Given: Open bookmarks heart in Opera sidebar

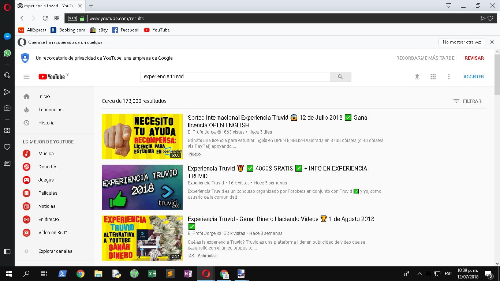Looking at the screenshot, I should (7, 147).
